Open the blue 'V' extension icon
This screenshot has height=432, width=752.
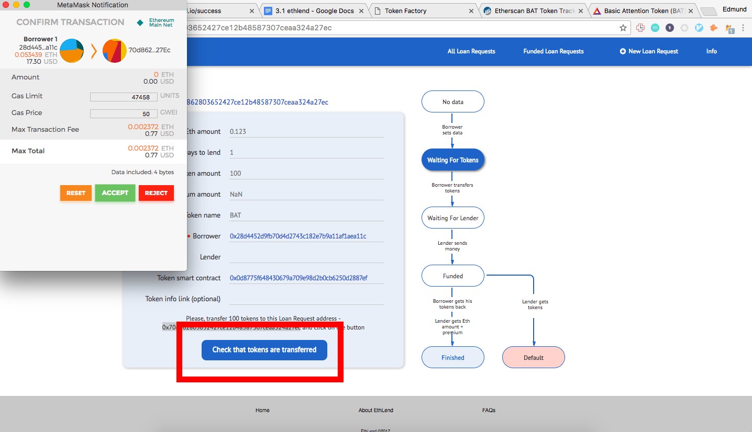[x=699, y=28]
